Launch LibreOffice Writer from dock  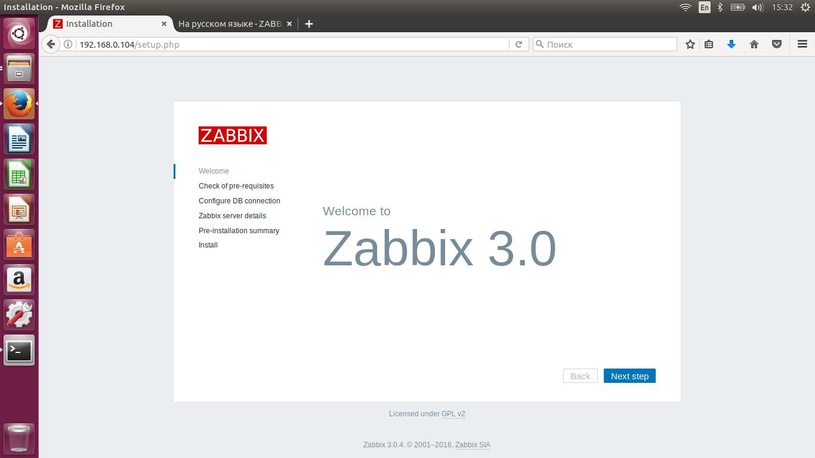(x=19, y=139)
